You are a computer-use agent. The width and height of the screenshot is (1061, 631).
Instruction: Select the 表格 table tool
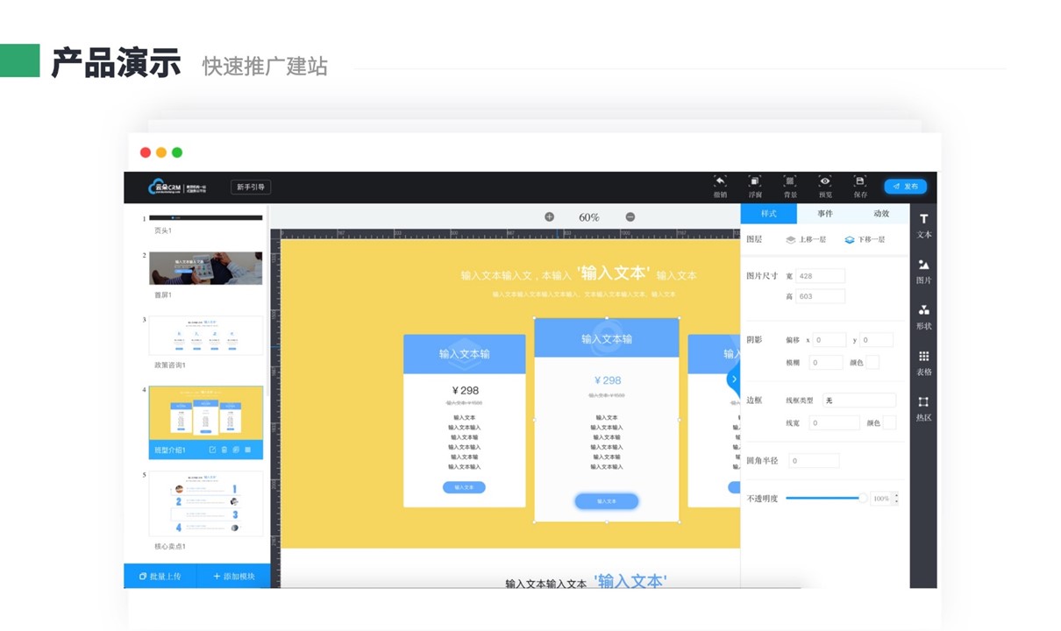tap(924, 363)
